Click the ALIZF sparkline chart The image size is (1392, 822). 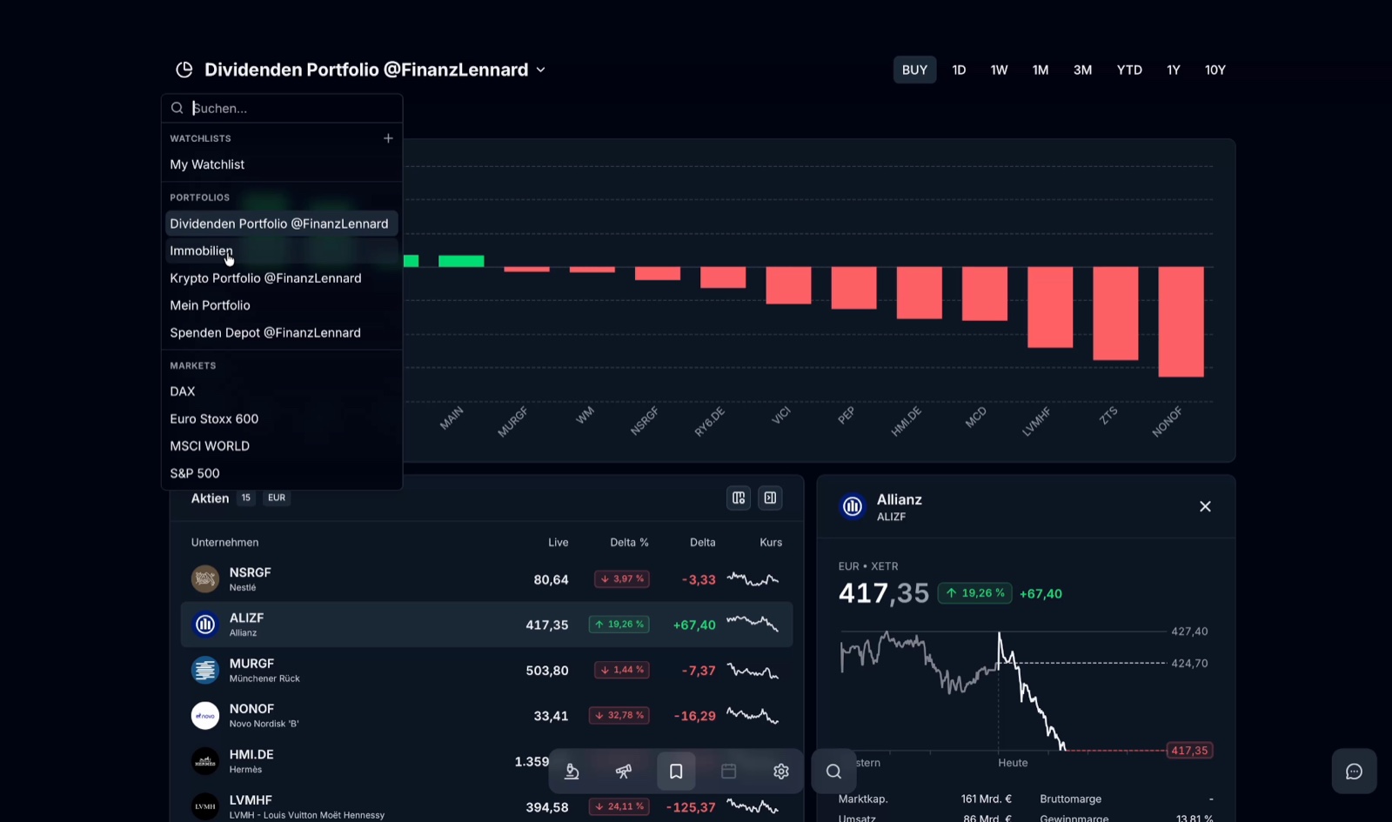pos(753,624)
